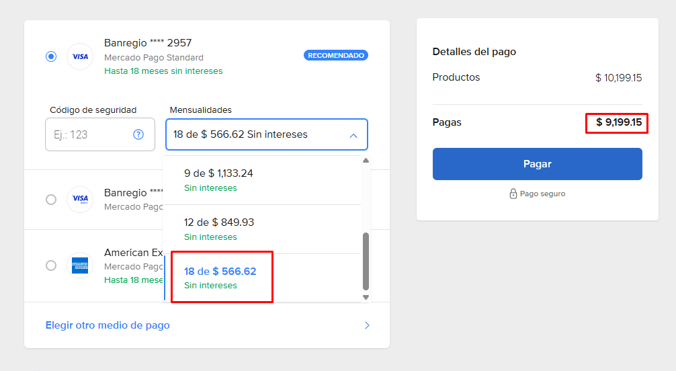The width and height of the screenshot is (676, 371).
Task: Open Elegir otro medio de pago link
Action: coord(108,325)
